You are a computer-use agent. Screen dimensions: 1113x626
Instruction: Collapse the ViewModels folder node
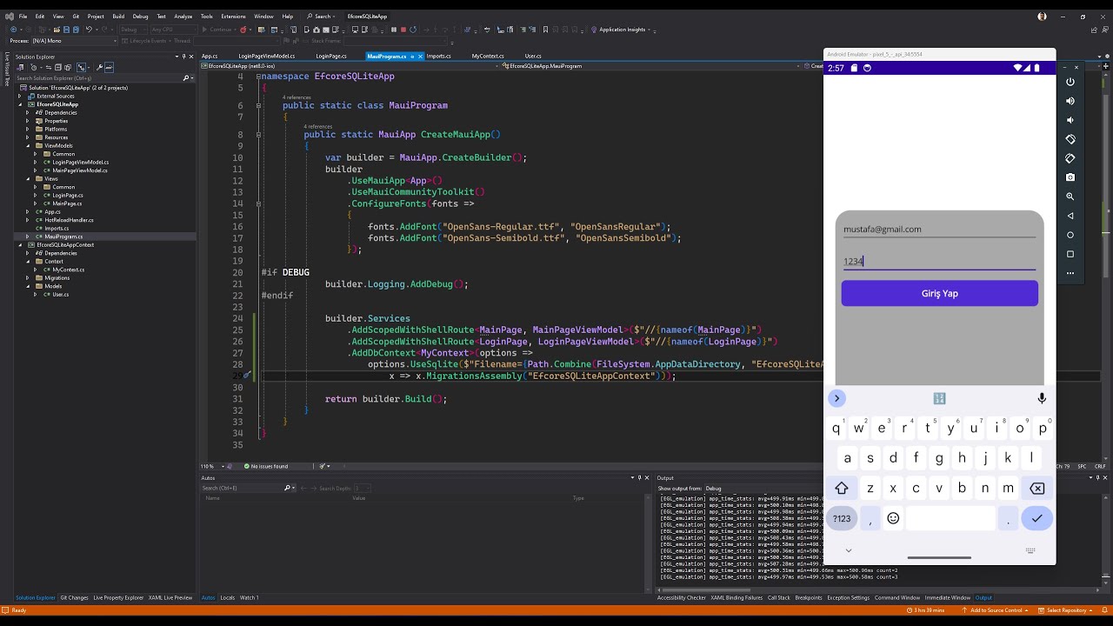tap(27, 146)
